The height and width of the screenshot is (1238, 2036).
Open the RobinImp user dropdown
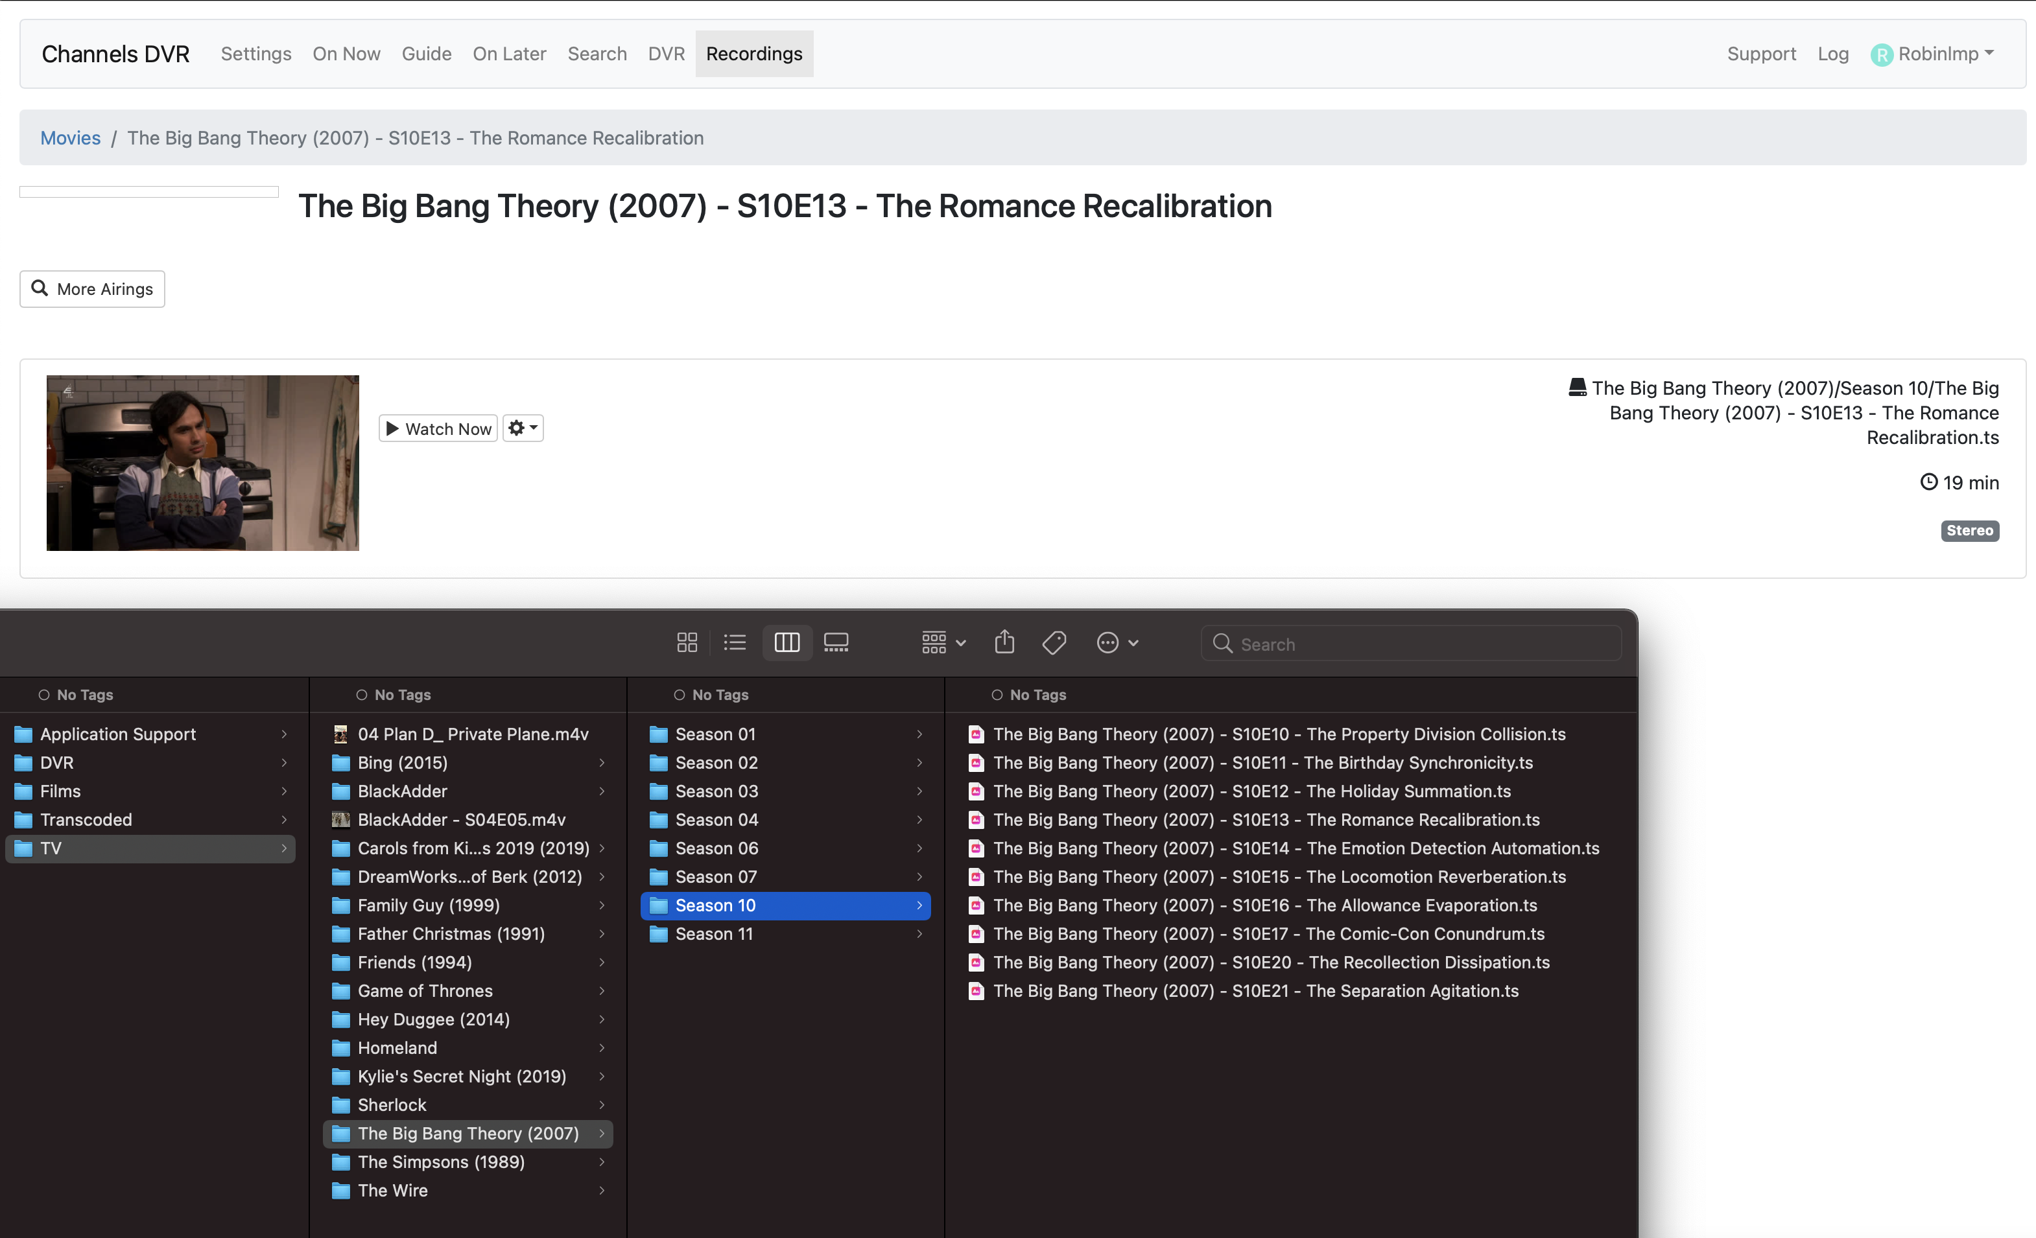click(1934, 54)
